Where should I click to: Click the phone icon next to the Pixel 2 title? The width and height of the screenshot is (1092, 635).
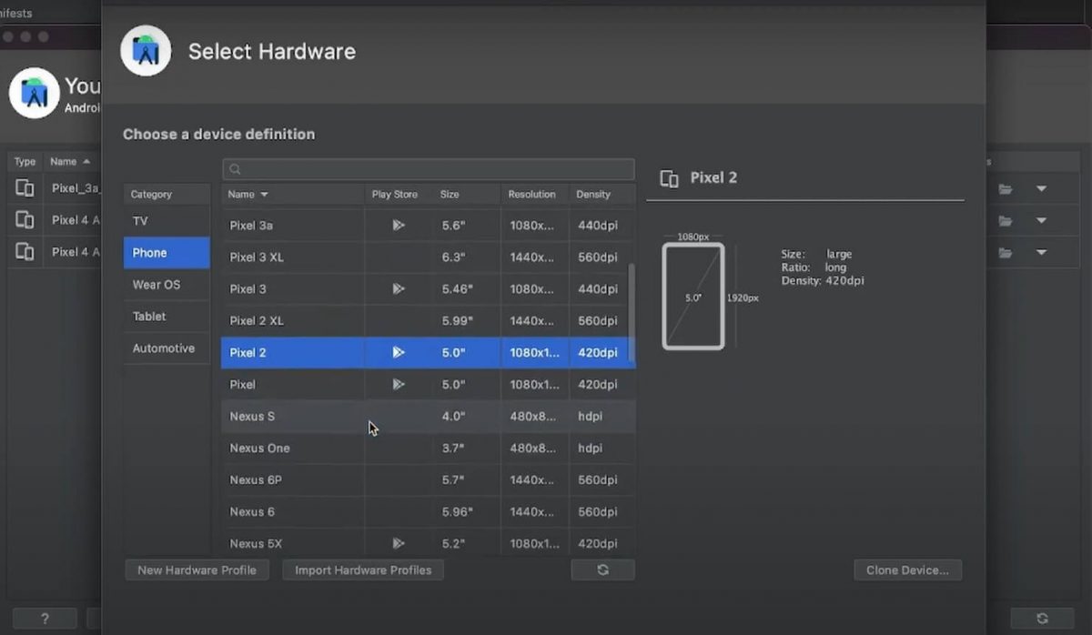(x=669, y=177)
